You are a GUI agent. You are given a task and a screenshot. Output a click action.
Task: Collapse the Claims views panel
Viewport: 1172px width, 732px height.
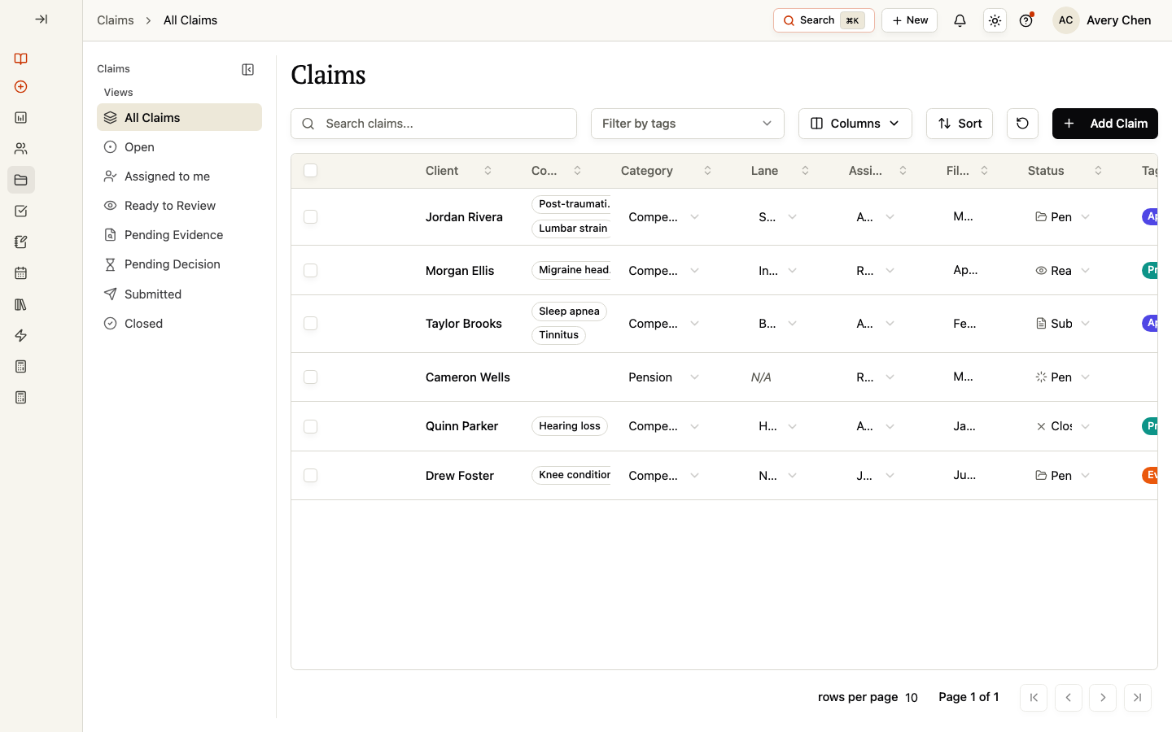(x=248, y=69)
